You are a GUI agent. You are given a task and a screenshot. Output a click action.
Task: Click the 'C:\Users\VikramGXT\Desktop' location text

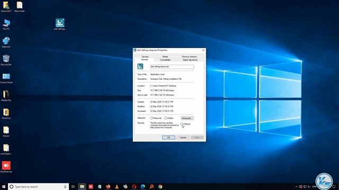coord(163,85)
